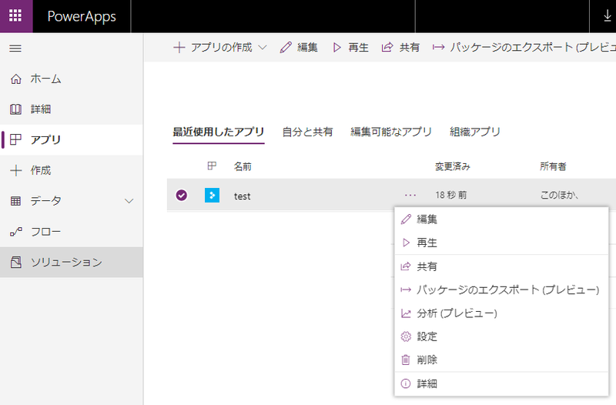This screenshot has height=405, width=616.
Task: Click the フロー flow icon in sidebar
Action: tap(15, 232)
